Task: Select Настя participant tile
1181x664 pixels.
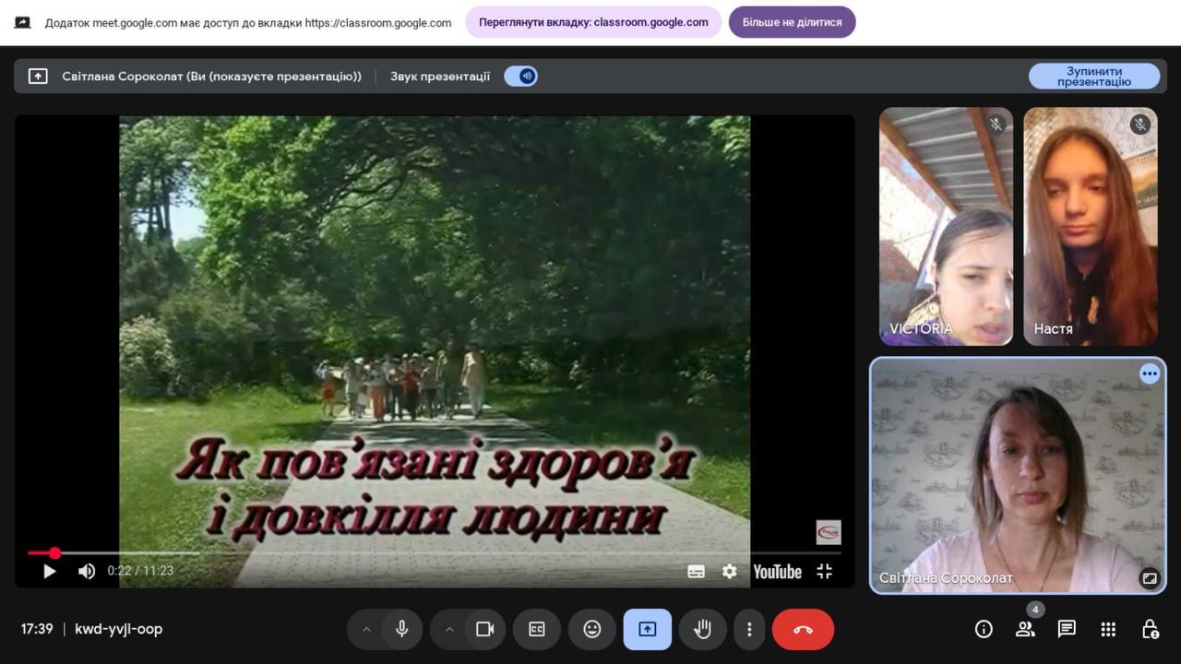Action: click(1091, 227)
